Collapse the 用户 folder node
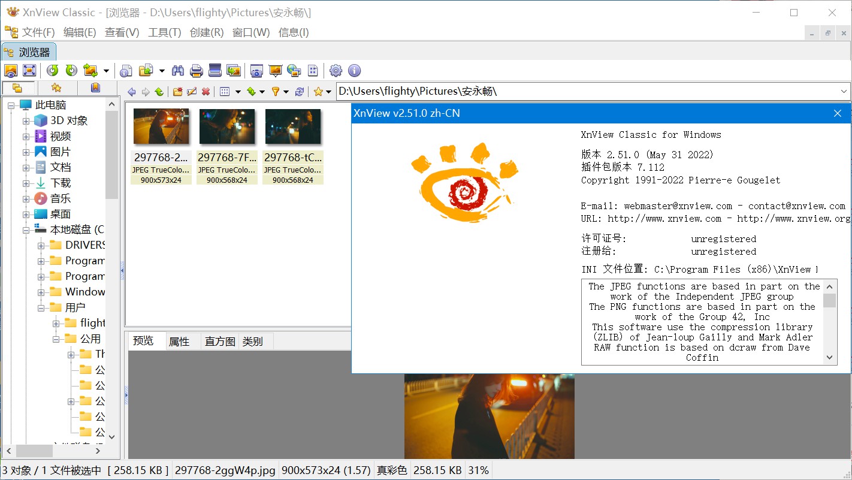 [x=41, y=308]
